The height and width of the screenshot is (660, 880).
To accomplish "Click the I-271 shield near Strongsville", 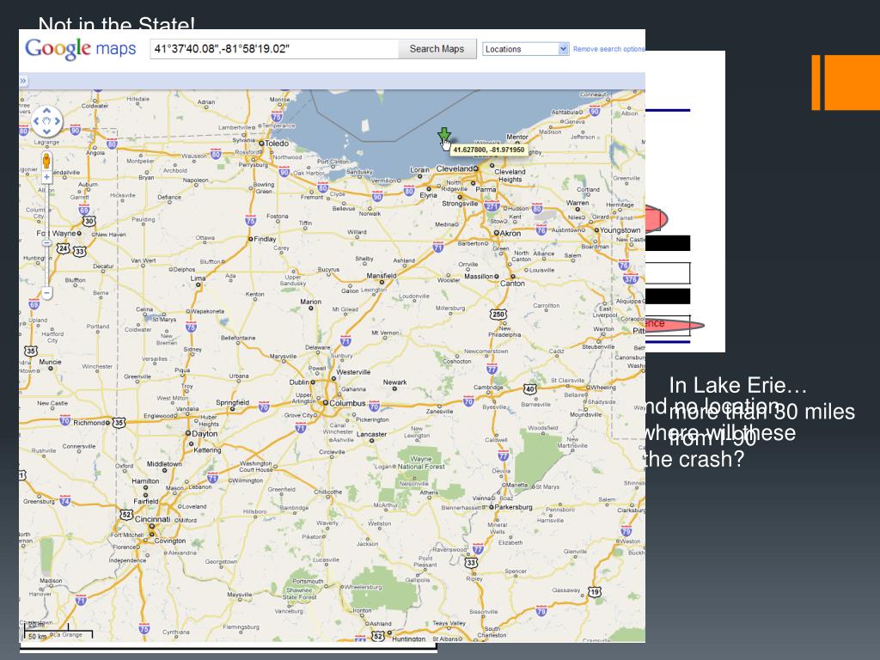I will [492, 206].
